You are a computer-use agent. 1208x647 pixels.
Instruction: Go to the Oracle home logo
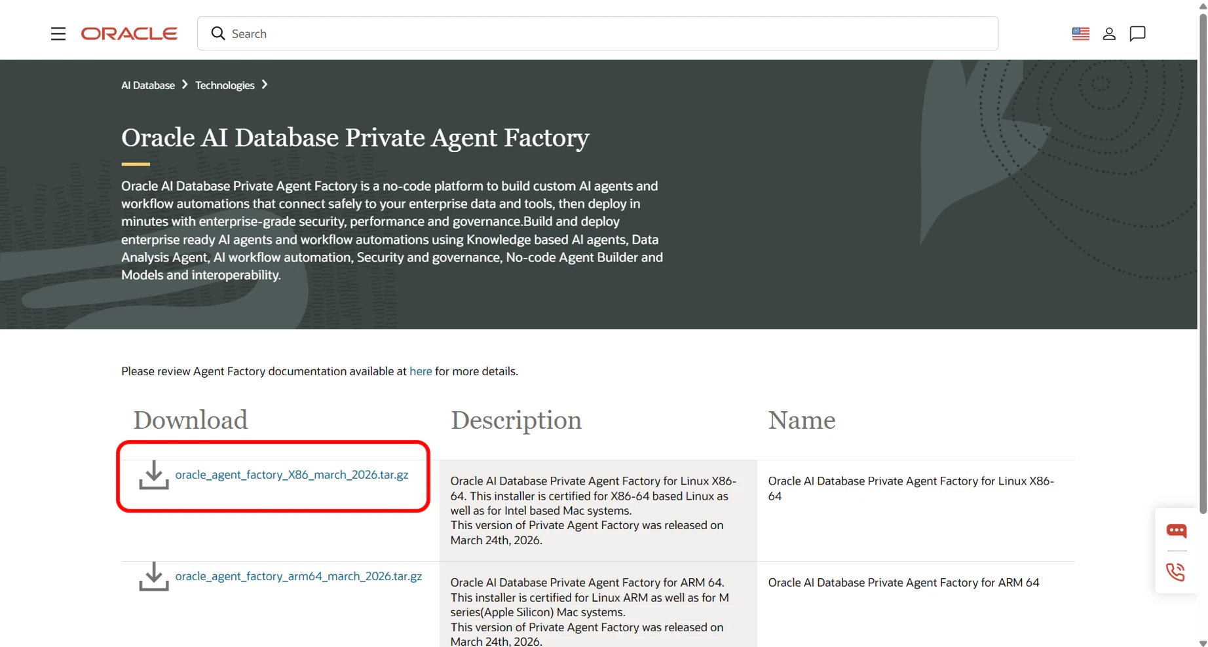tap(129, 33)
